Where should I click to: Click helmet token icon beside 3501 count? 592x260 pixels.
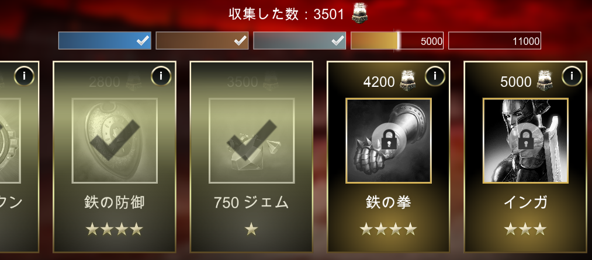360,13
